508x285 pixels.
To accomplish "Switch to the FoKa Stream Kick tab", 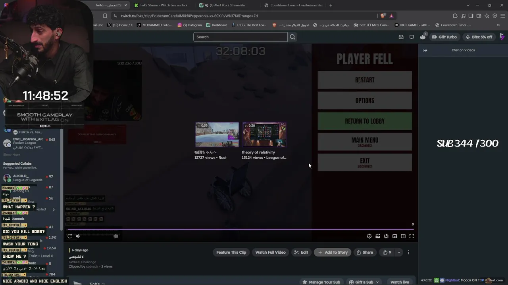I will (163, 5).
